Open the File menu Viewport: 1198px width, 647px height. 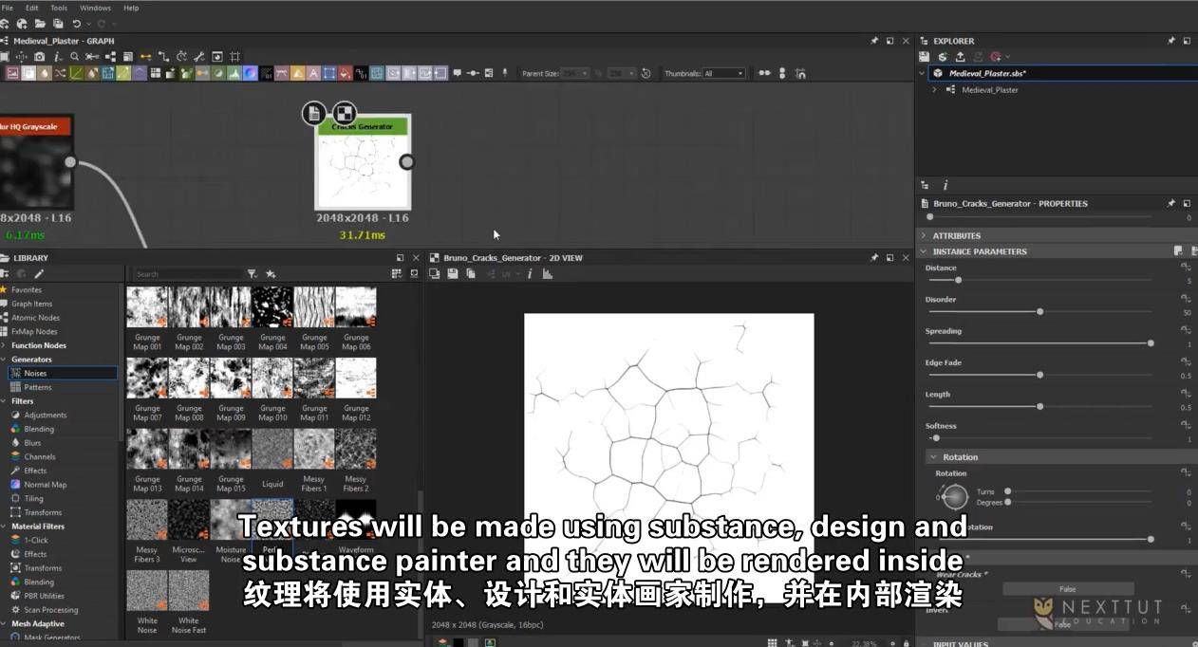click(x=8, y=8)
